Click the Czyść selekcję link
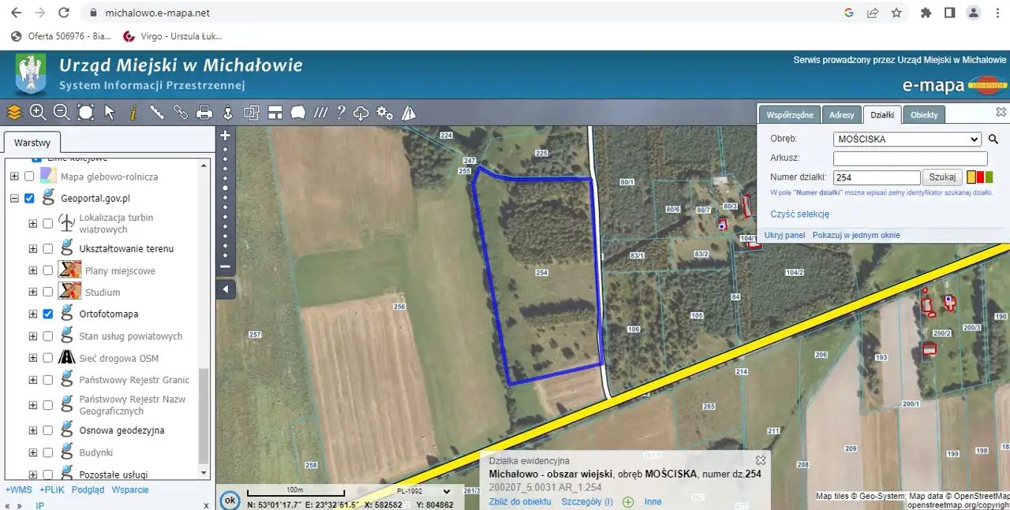 [799, 214]
